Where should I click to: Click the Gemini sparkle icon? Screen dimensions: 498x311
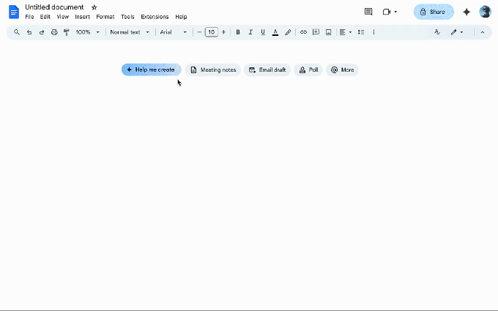[x=467, y=12]
